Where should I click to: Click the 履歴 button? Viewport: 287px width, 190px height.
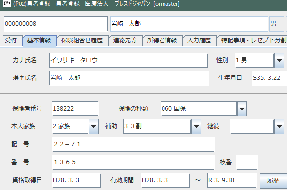pos(273,181)
